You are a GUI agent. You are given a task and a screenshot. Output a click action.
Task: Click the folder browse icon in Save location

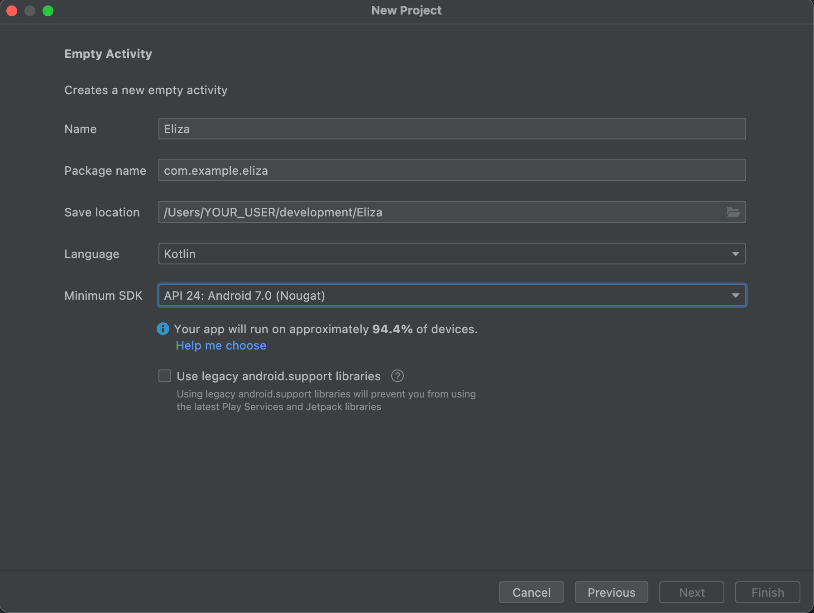(x=733, y=212)
